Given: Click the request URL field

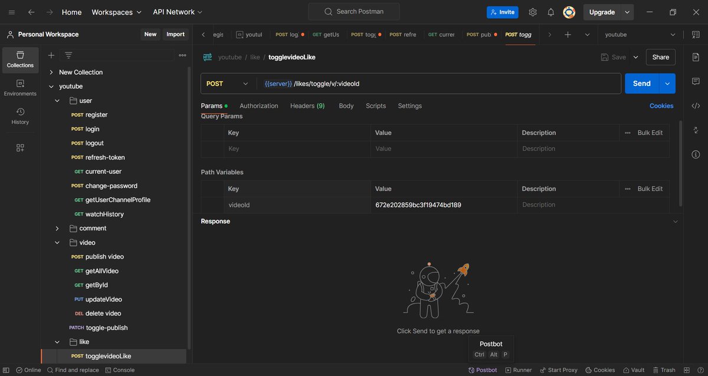Looking at the screenshot, I should click(439, 84).
